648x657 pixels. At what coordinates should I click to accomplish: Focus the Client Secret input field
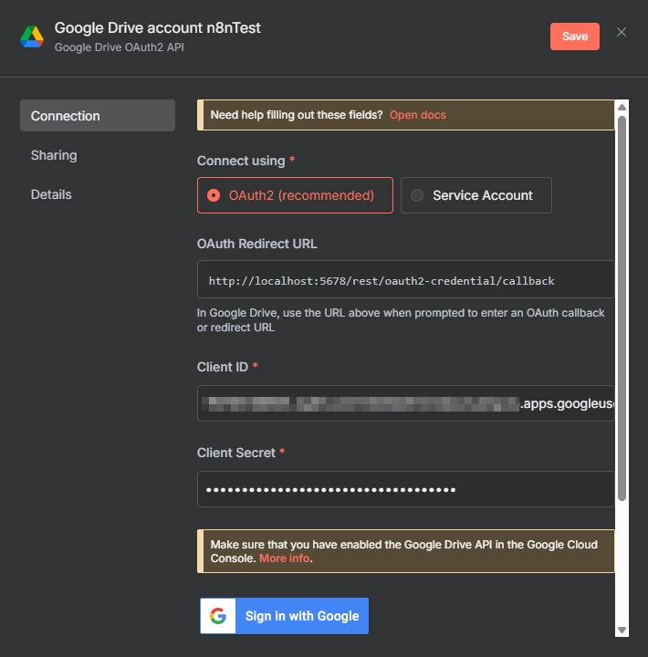(406, 489)
